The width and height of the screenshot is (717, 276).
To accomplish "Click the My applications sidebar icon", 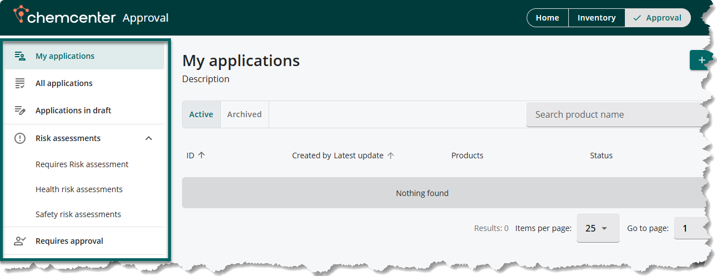I will 20,56.
